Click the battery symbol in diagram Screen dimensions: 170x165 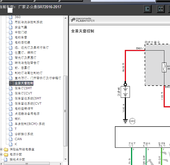(x=125, y=92)
